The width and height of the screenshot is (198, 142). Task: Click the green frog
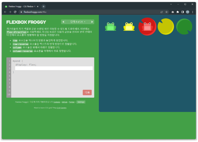[111, 27]
